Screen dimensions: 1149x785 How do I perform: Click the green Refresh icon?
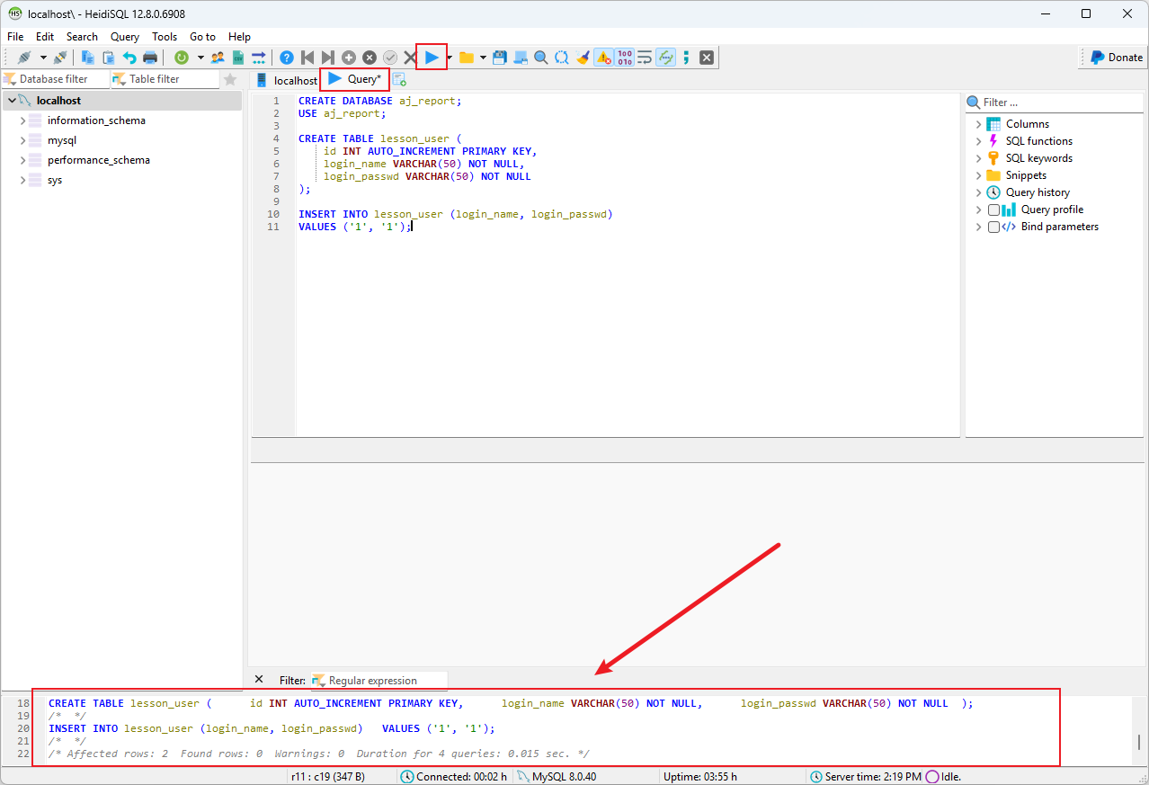click(182, 58)
